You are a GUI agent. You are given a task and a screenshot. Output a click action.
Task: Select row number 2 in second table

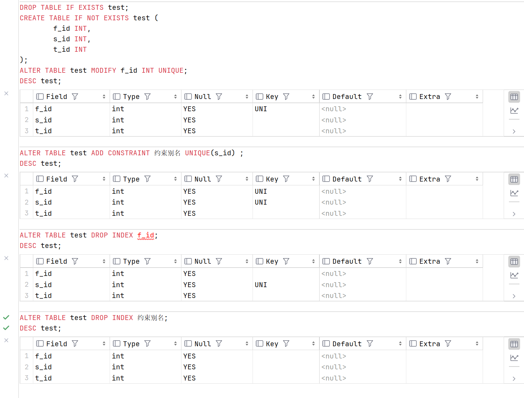(x=27, y=202)
